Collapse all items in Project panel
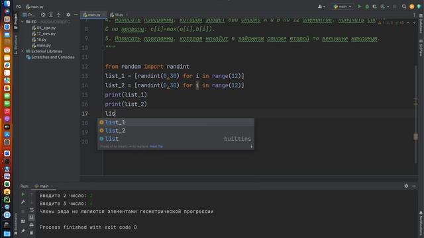This screenshot has height=238, width=424. (58, 15)
